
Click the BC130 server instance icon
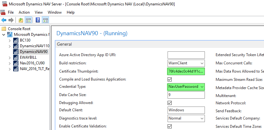coord(16,40)
